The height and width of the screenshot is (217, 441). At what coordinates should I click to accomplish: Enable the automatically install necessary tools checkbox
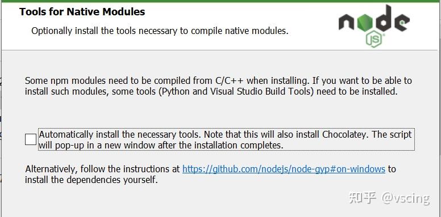pyautogui.click(x=31, y=139)
